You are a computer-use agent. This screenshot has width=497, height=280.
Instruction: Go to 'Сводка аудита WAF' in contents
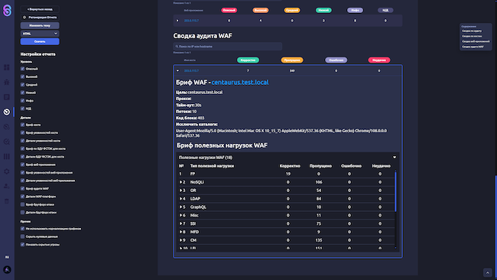coord(473,47)
